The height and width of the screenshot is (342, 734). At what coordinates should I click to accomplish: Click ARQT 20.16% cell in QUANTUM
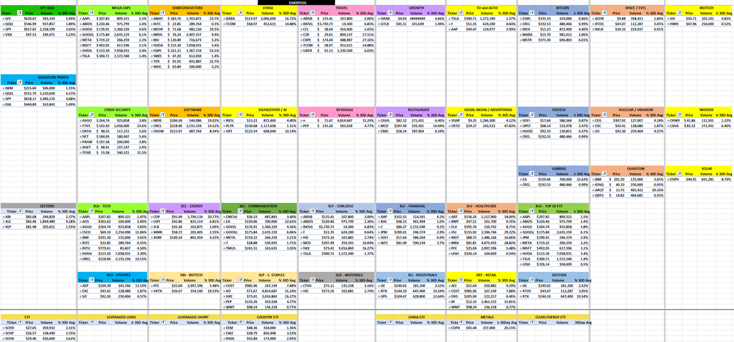656,190
